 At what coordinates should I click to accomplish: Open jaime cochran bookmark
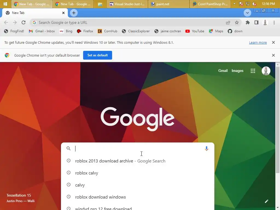click(x=168, y=31)
